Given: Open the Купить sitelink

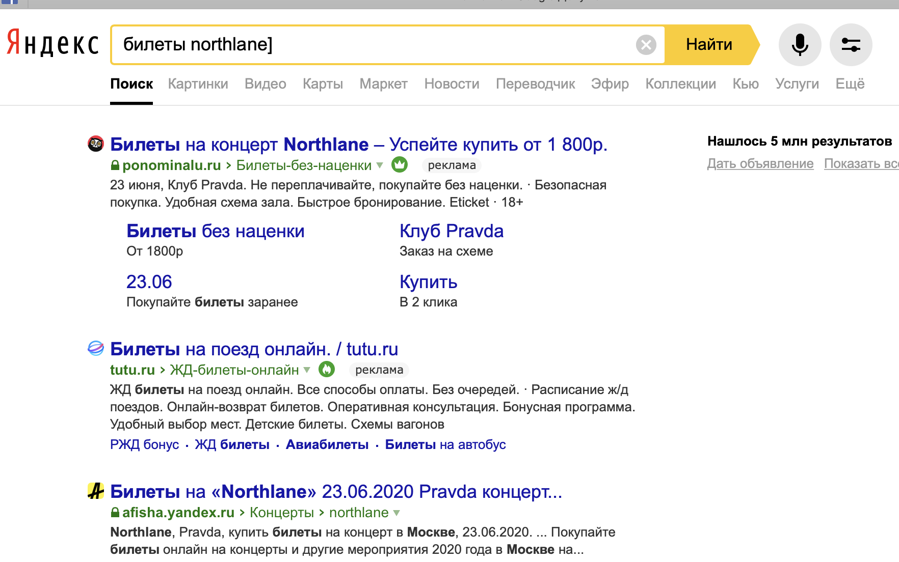Looking at the screenshot, I should point(429,282).
